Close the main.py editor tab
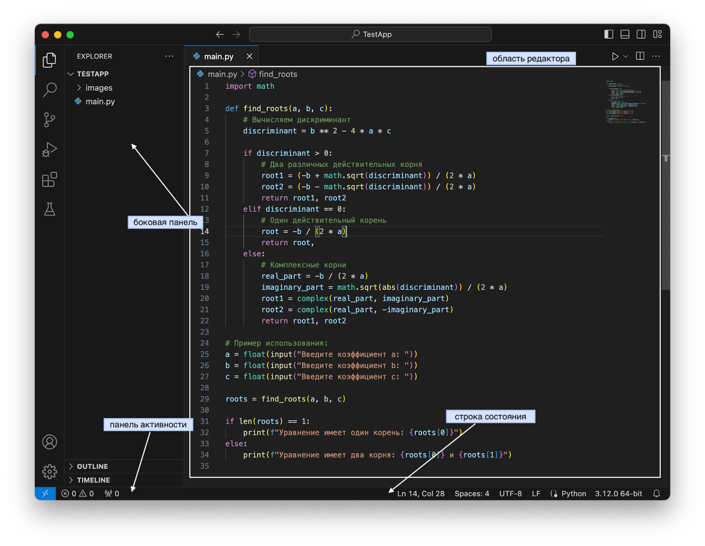The height and width of the screenshot is (546, 705). (x=249, y=56)
